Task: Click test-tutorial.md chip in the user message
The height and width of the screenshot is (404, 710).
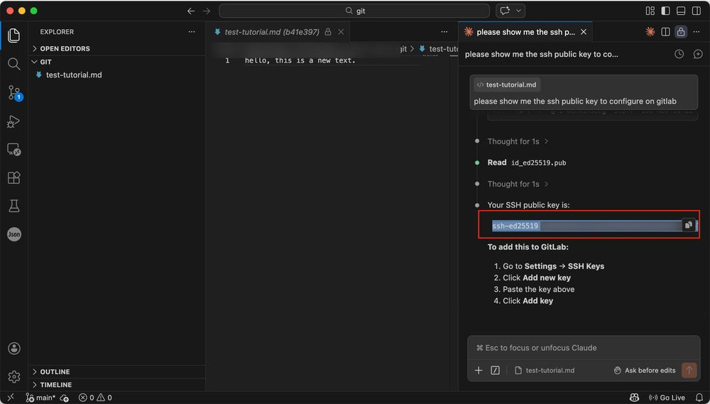Action: 507,84
